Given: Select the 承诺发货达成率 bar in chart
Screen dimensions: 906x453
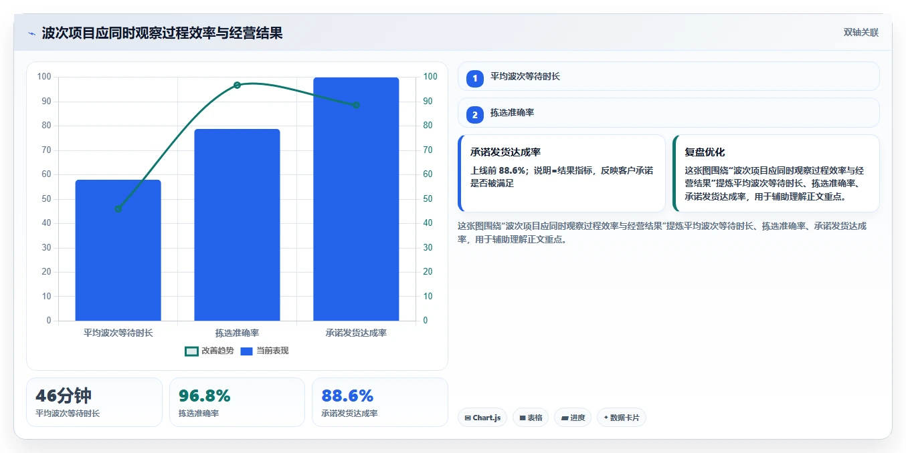Looking at the screenshot, I should coord(356,199).
